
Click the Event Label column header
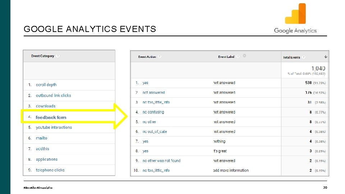point(226,57)
